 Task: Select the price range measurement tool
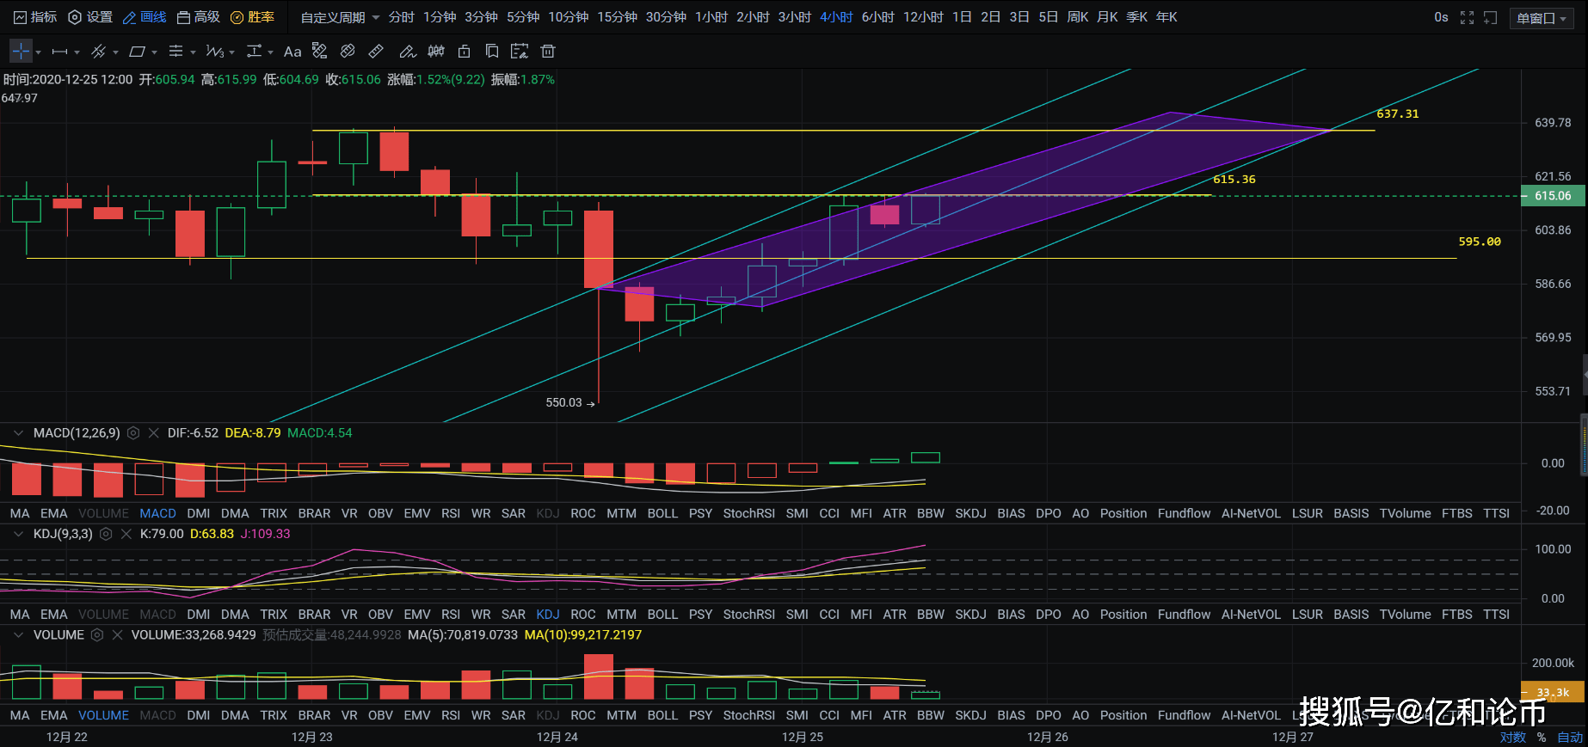[254, 52]
